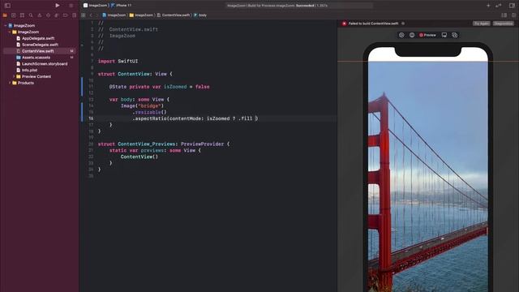Click ContentView.swift in jump bar
Screen dimensions: 519x292
click(x=174, y=15)
